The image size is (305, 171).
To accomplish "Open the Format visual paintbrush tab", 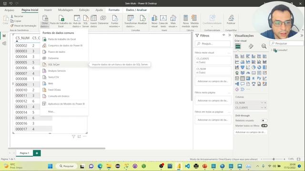I will [x=251, y=47].
